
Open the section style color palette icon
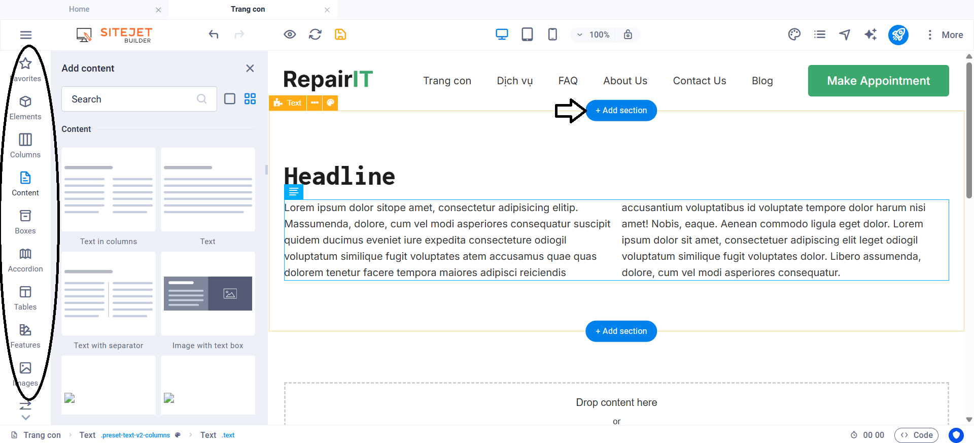click(x=330, y=103)
